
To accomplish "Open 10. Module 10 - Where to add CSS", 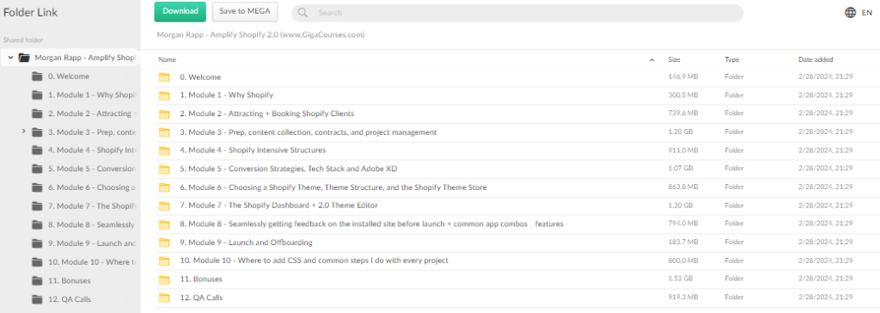I will coord(314,261).
